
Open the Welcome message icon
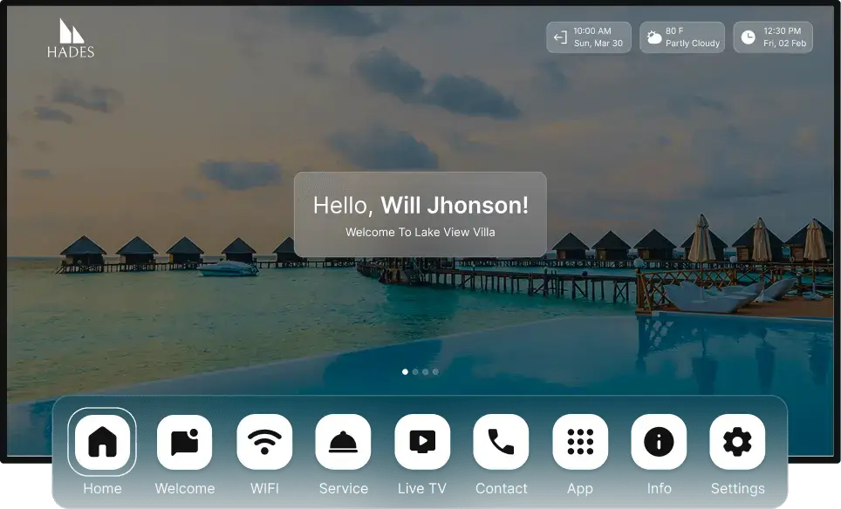pyautogui.click(x=184, y=442)
